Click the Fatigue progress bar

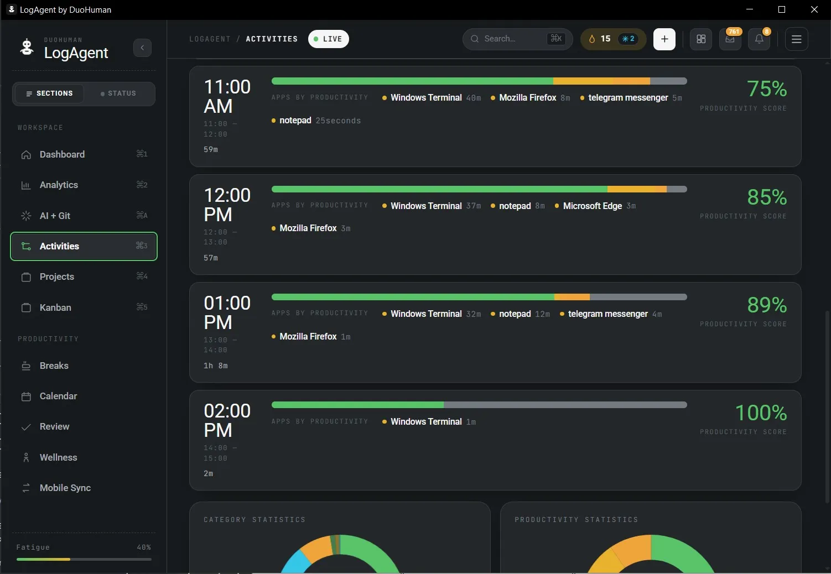click(84, 559)
